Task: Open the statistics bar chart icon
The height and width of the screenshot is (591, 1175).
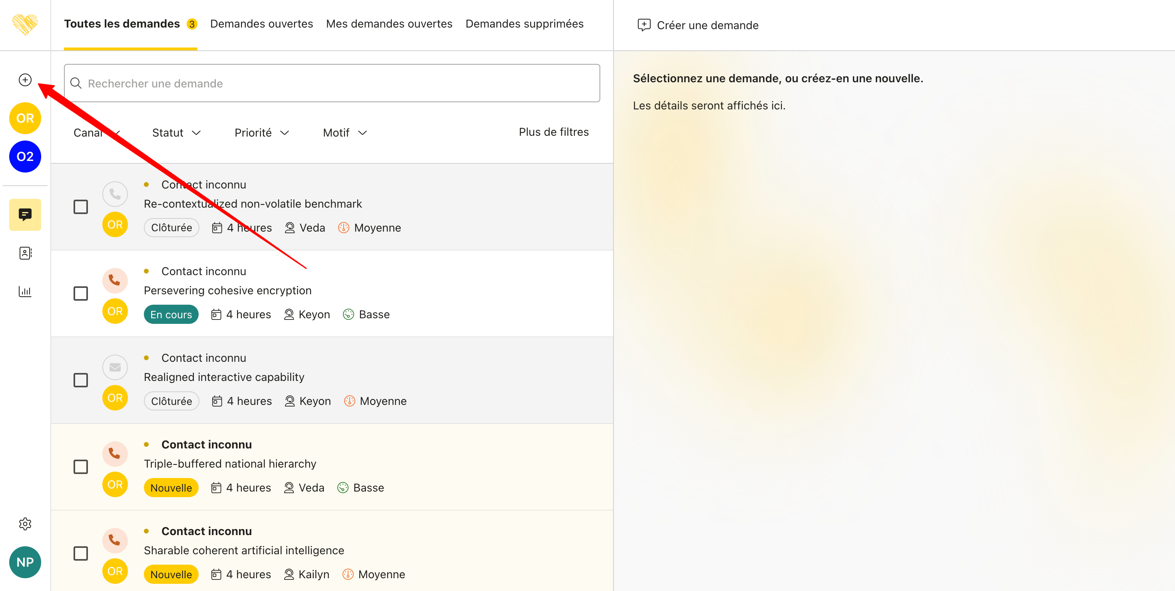Action: pos(25,291)
